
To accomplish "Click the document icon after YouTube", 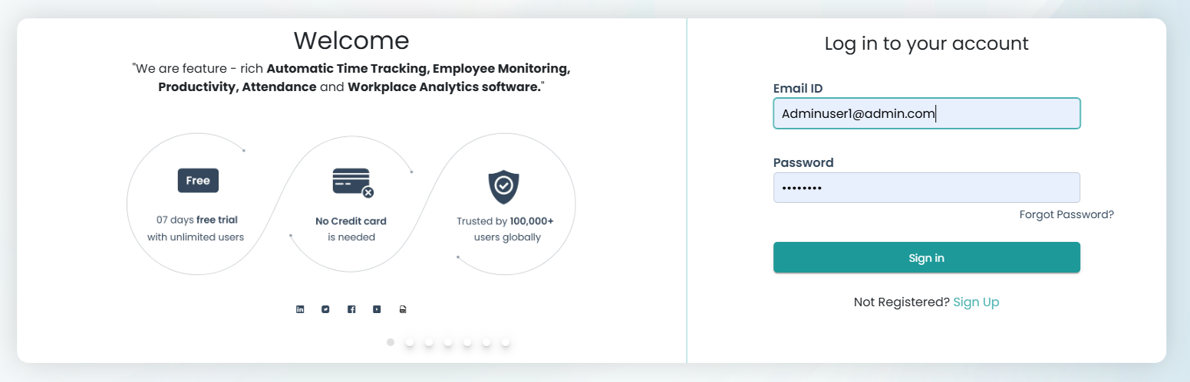I will [403, 309].
